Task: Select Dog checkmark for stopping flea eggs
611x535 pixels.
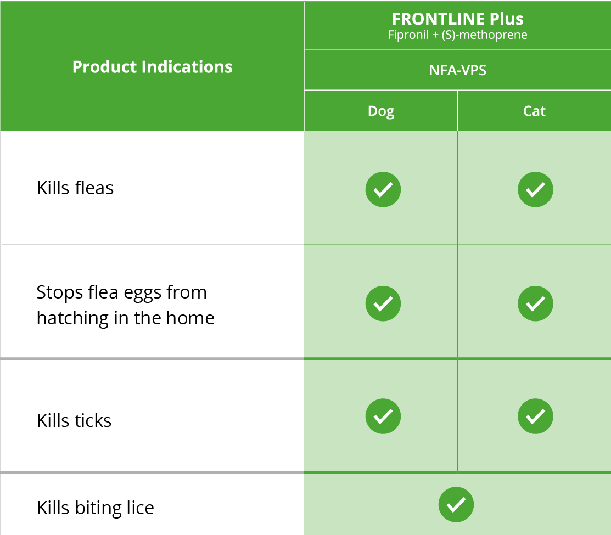Action: point(383,303)
